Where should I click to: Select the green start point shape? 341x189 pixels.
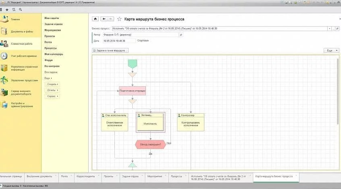(x=133, y=64)
